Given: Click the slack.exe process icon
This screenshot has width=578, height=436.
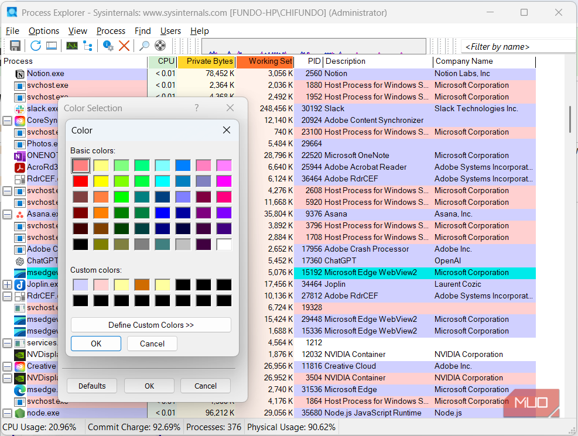Looking at the screenshot, I should pyautogui.click(x=20, y=109).
